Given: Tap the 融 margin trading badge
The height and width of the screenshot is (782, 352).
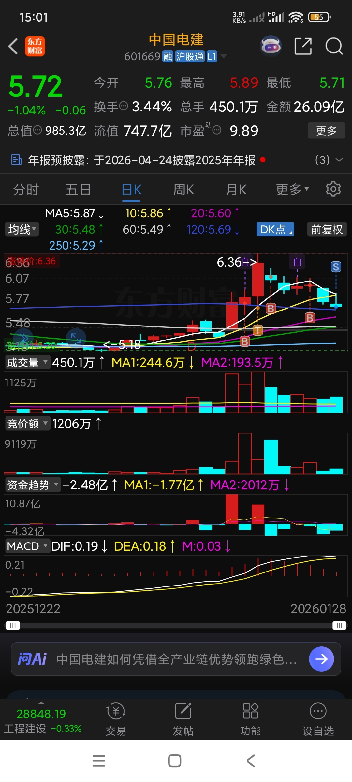Looking at the screenshot, I should (168, 56).
